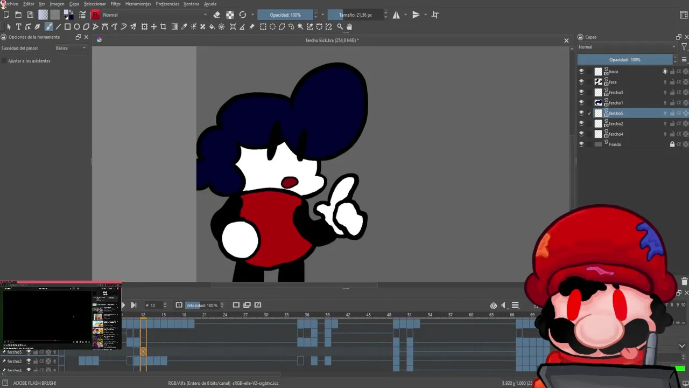Toggle visibility of fercho5 layer

(x=581, y=113)
